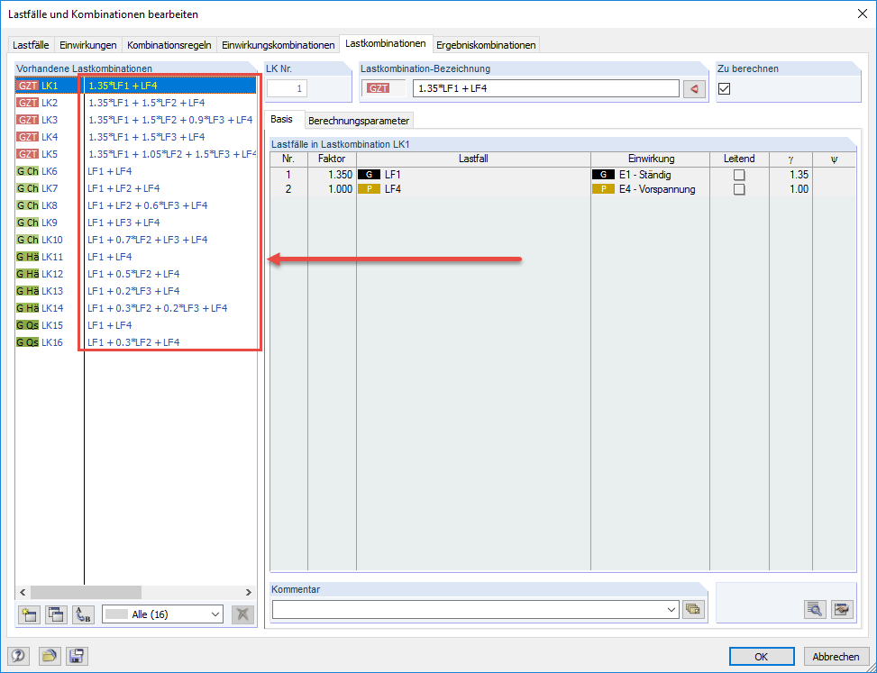Switch to the Lastfälle tab
Image resolution: width=877 pixels, height=673 pixels.
(x=31, y=45)
